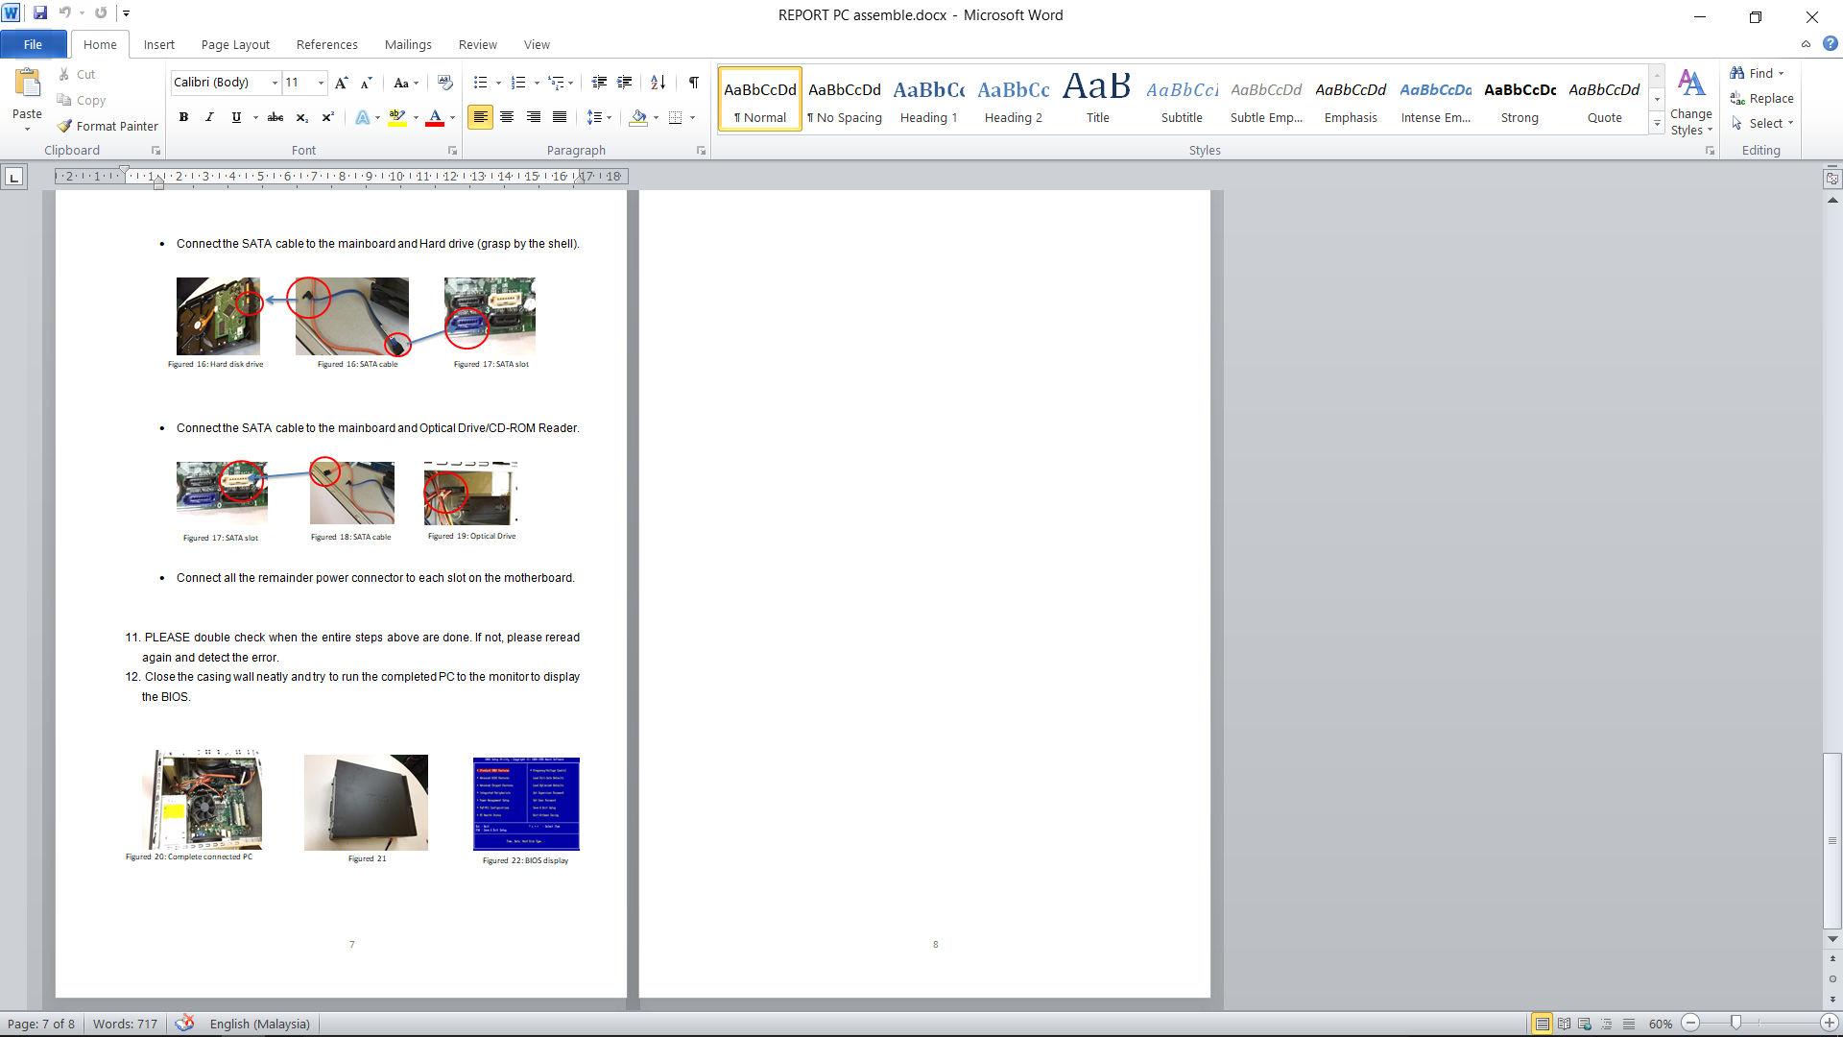The width and height of the screenshot is (1843, 1037).
Task: Click the Format Painter brush icon
Action: pos(65,126)
